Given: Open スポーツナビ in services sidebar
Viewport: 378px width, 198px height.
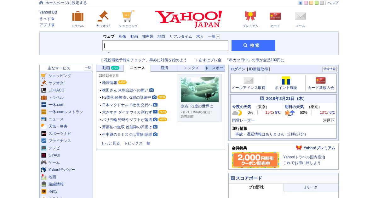Looking at the screenshot, I should (x=60, y=134).
